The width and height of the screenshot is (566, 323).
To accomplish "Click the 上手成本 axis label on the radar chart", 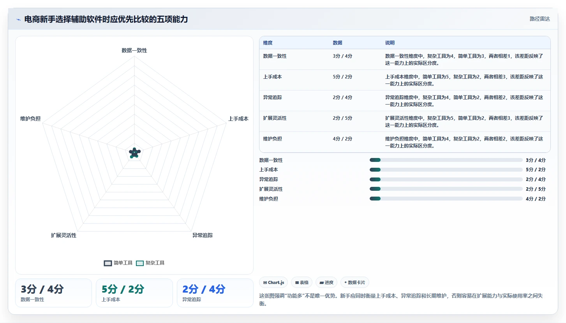I will (238, 119).
